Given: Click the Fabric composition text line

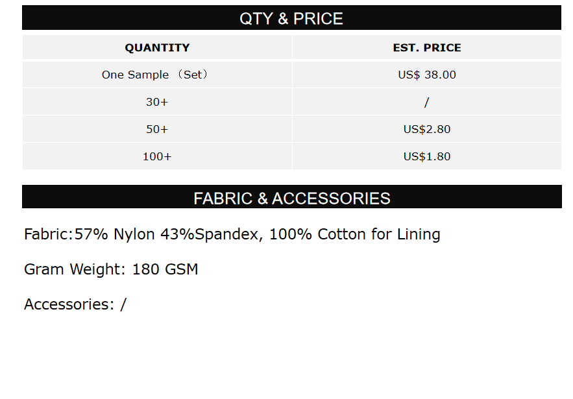Looking at the screenshot, I should pos(232,234).
